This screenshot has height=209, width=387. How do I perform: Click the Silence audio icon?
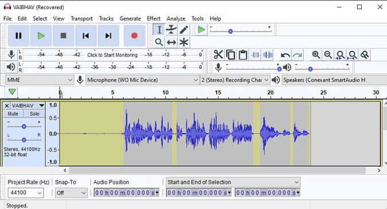[x=268, y=55]
